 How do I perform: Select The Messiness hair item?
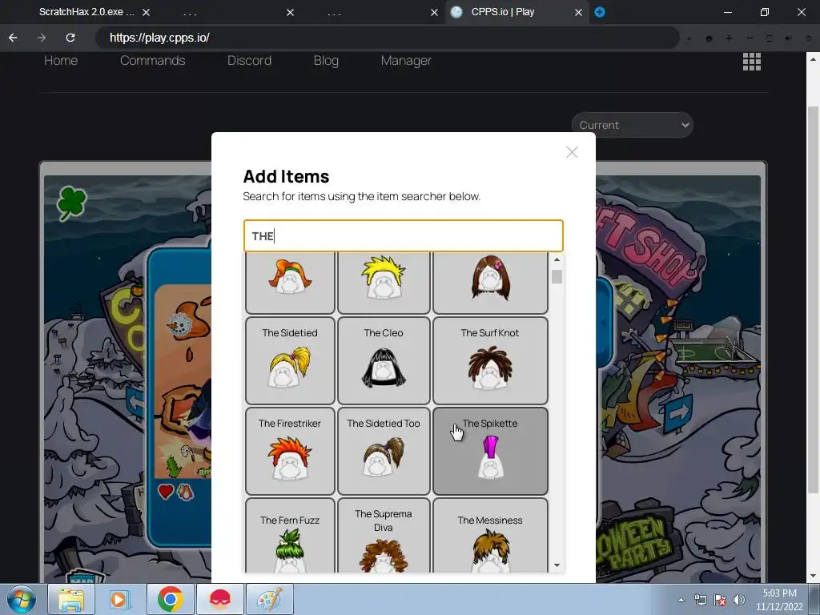click(490, 536)
